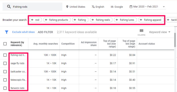Click the language translate icon
This screenshot has width=177, height=92.
click(93, 7)
